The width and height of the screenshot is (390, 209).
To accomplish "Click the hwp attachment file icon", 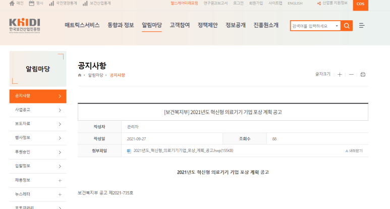I will 129,151.
